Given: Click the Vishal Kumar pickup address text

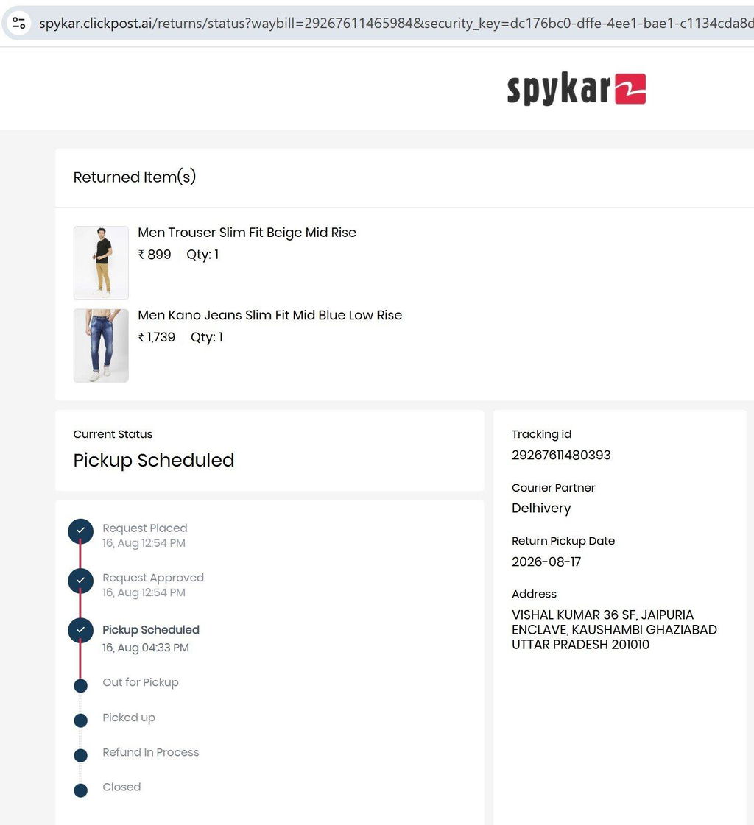Looking at the screenshot, I should point(615,630).
